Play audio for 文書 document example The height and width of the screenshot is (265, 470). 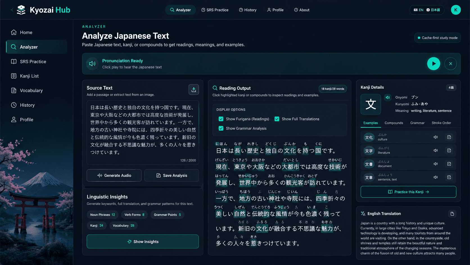tap(435, 164)
